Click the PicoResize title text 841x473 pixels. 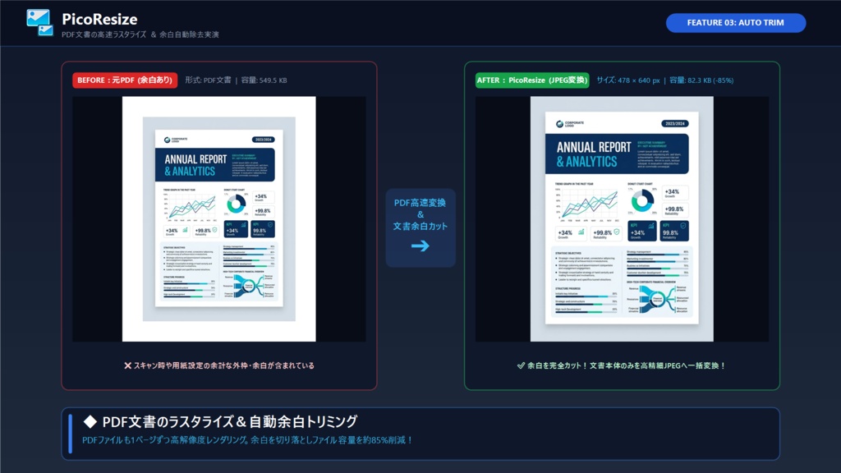99,20
